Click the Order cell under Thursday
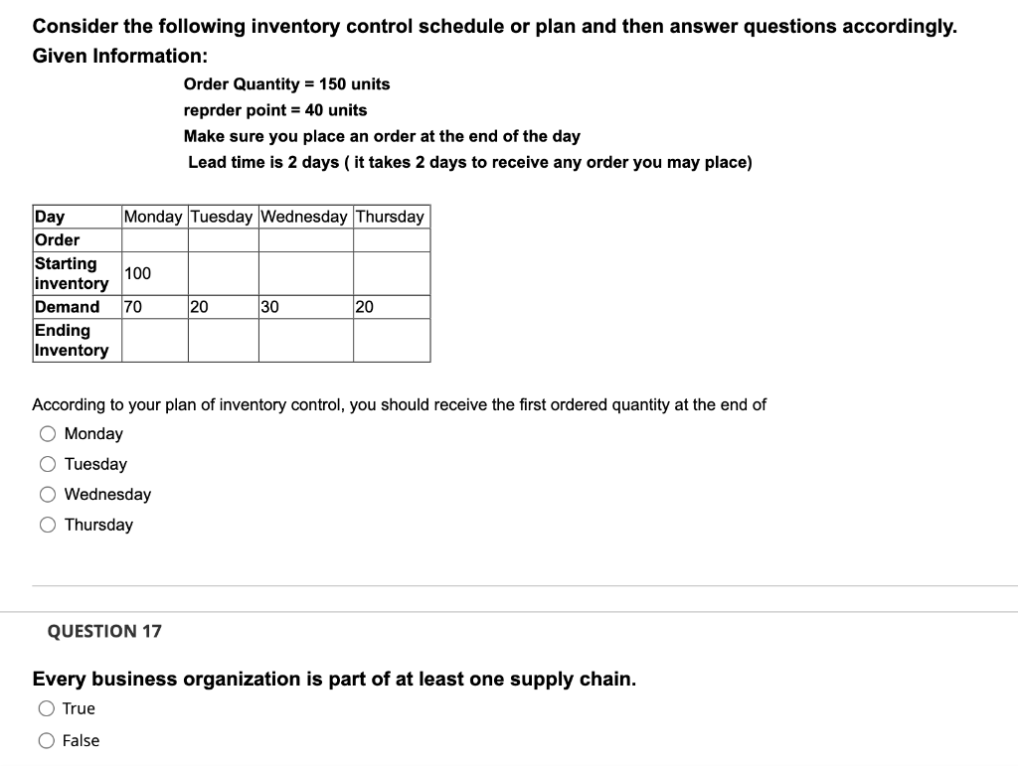 pyautogui.click(x=391, y=239)
